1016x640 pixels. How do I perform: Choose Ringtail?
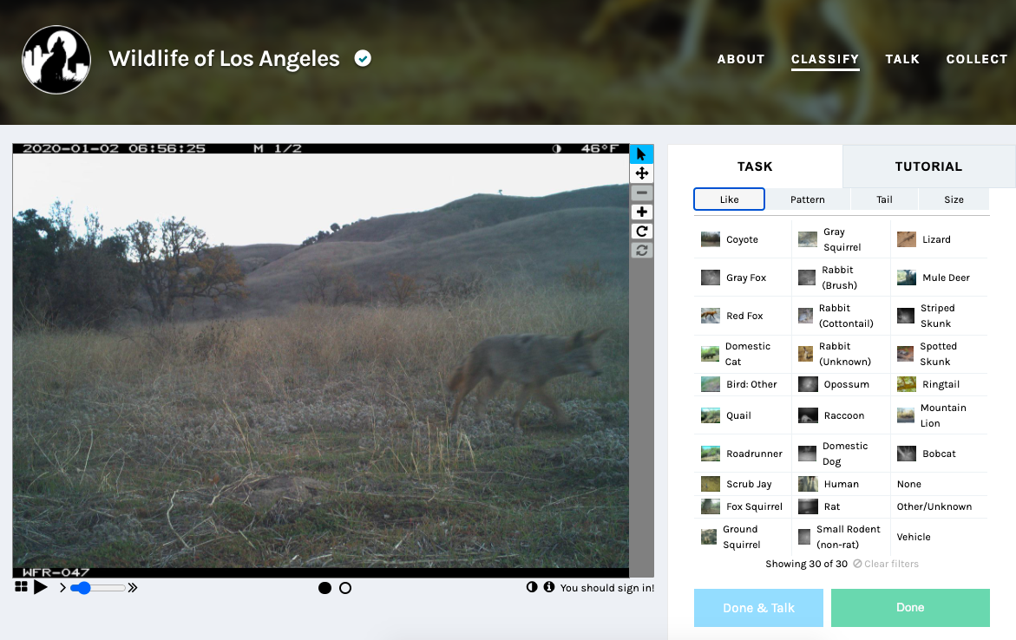(x=940, y=385)
